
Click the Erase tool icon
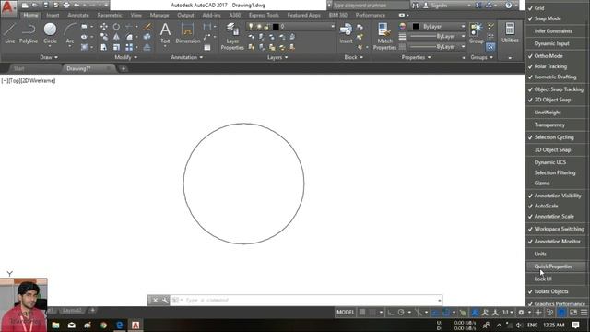147,27
